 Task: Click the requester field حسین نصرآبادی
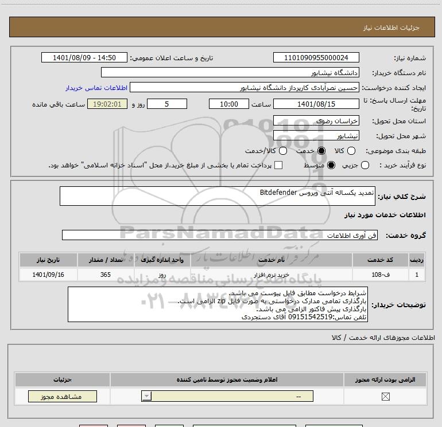(x=245, y=87)
